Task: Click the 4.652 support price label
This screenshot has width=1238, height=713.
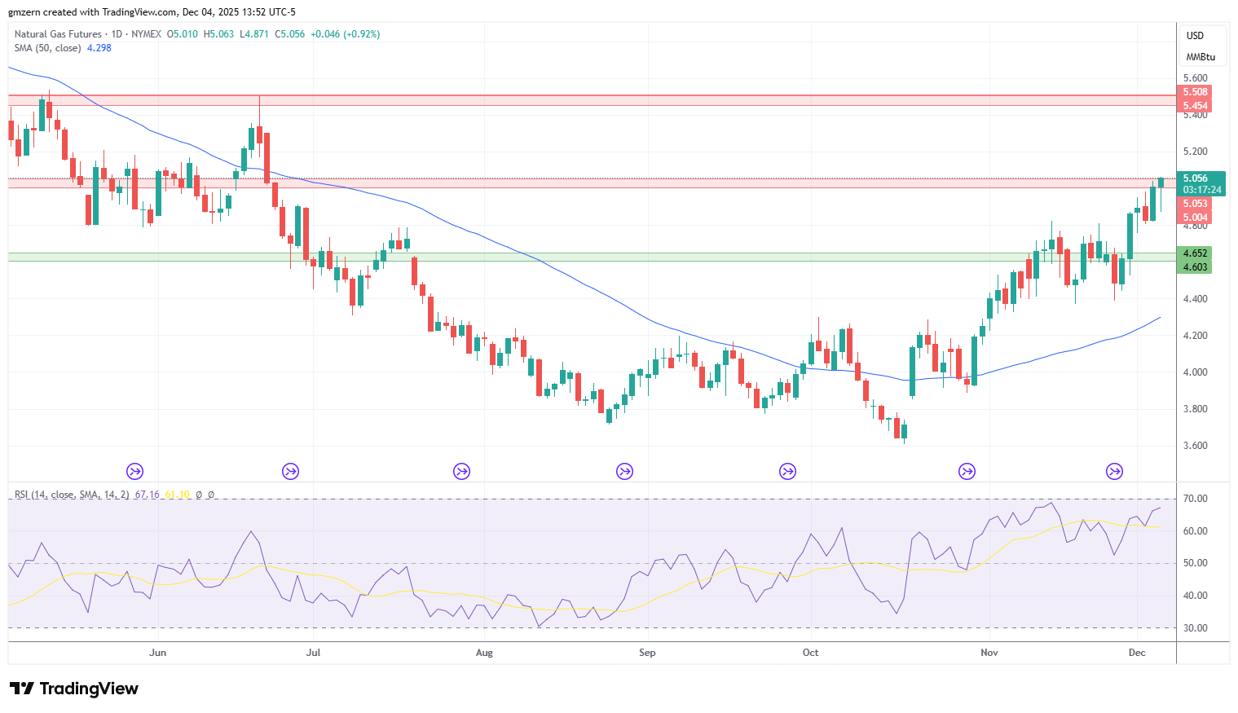Action: (1195, 253)
